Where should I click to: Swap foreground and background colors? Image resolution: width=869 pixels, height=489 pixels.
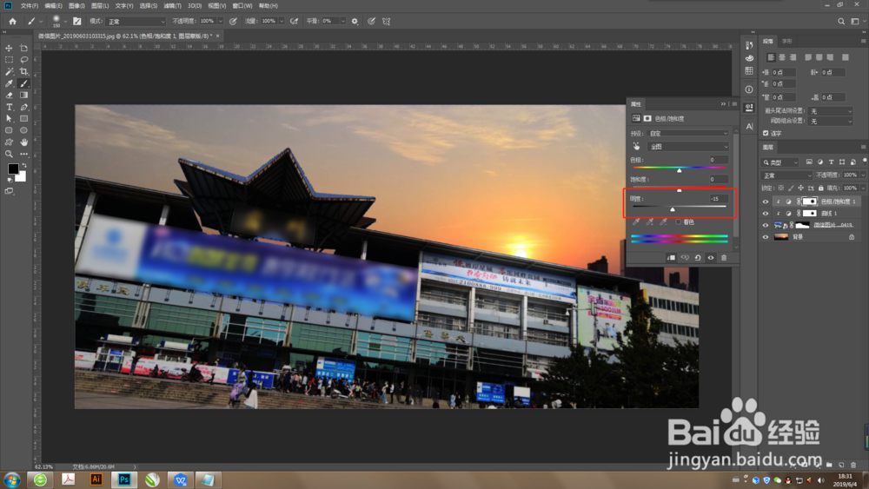(23, 166)
